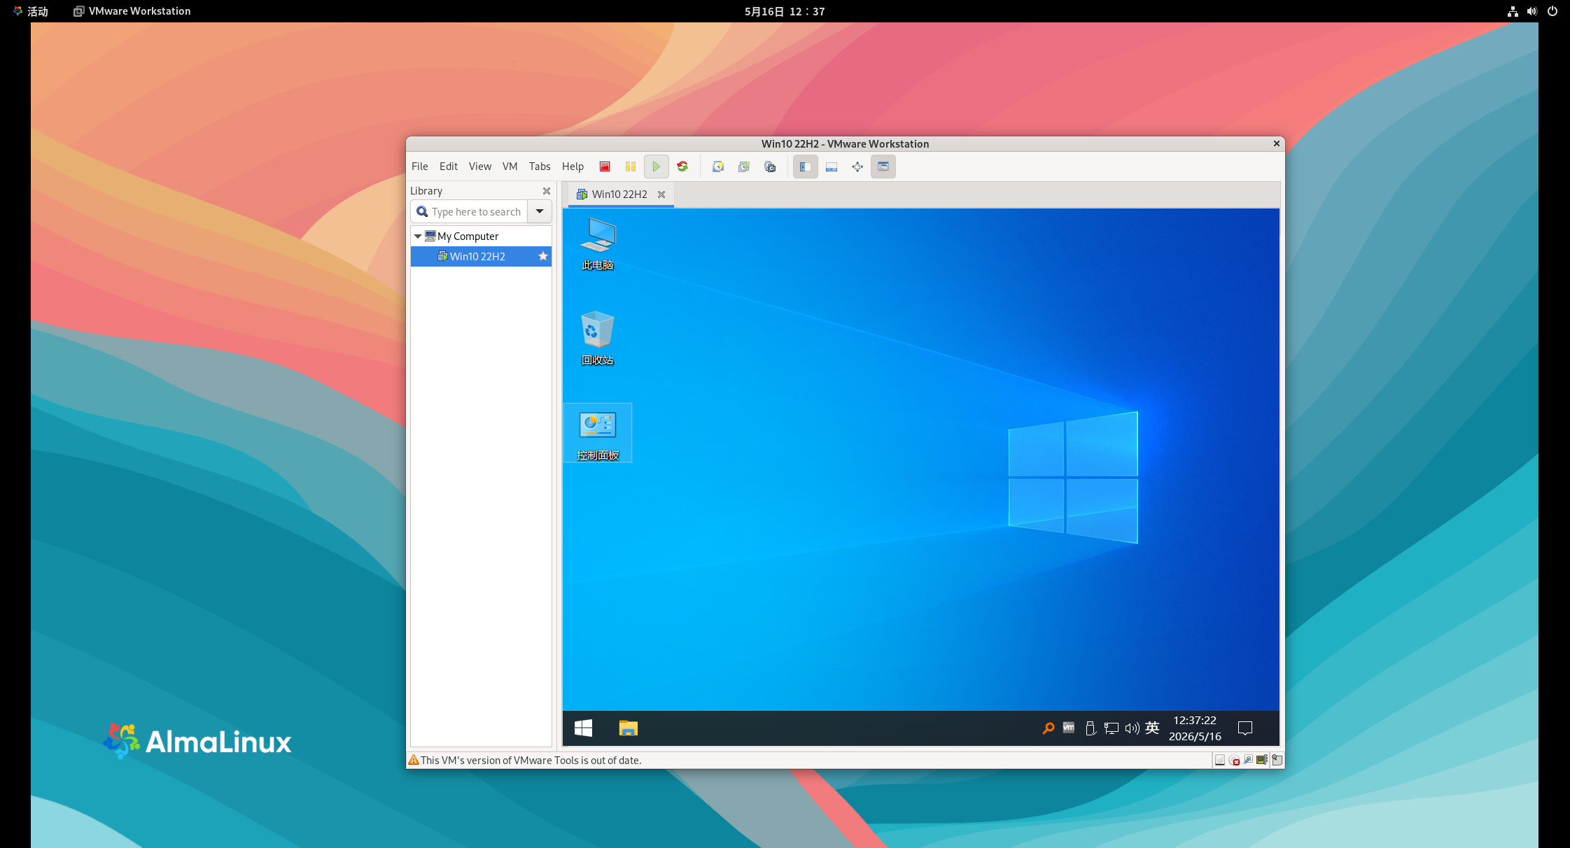
Task: Power on the VM with the green play icon
Action: (x=657, y=167)
